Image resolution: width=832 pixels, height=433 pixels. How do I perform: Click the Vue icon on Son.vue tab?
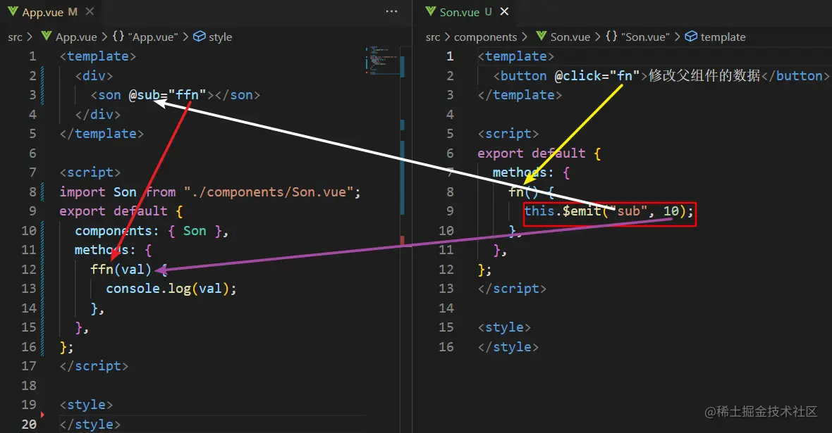[430, 11]
